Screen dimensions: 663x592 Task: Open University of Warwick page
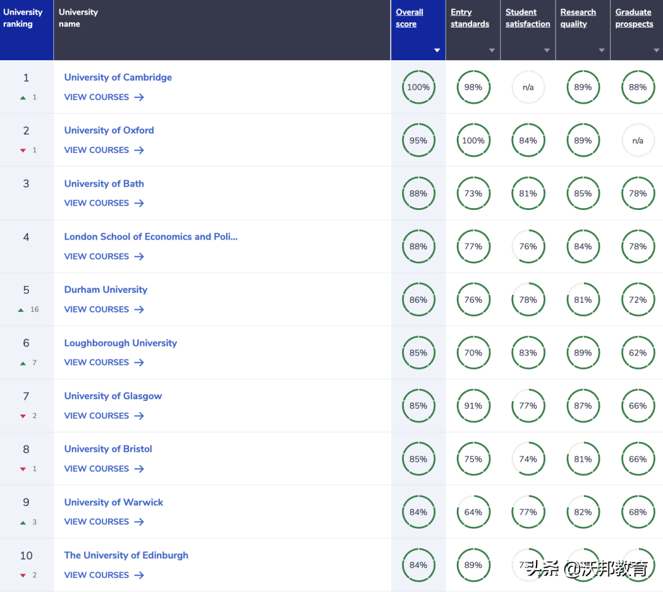(114, 502)
